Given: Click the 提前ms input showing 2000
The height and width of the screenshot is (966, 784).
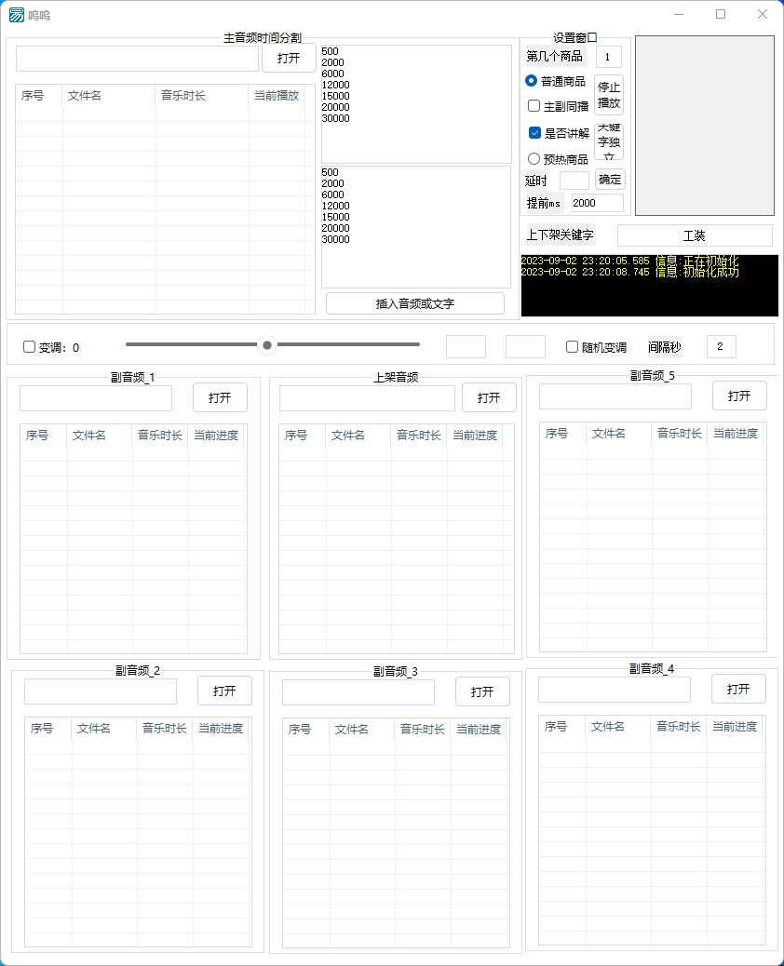Looking at the screenshot, I should pos(596,202).
